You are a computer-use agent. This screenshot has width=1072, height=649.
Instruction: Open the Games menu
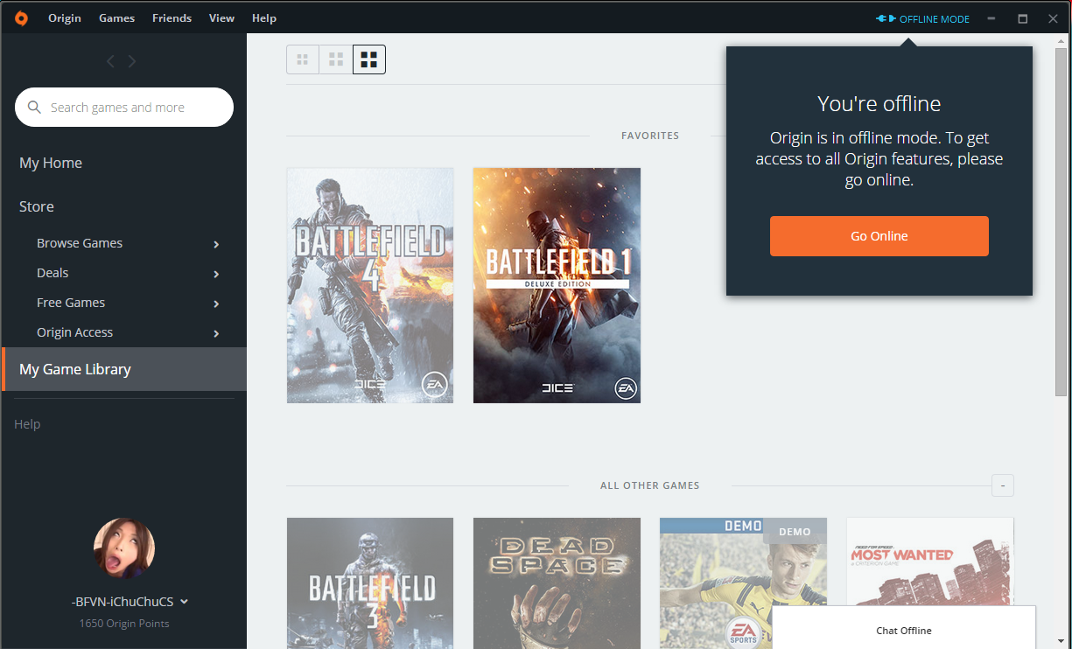pos(116,18)
